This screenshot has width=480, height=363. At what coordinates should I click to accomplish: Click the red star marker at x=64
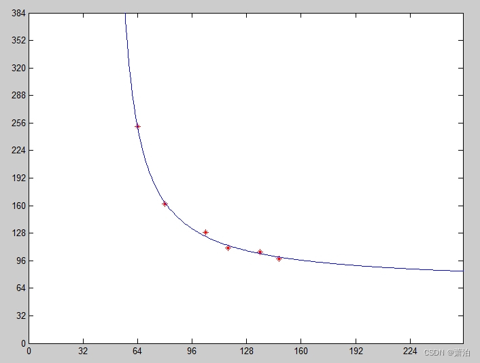pyautogui.click(x=137, y=126)
